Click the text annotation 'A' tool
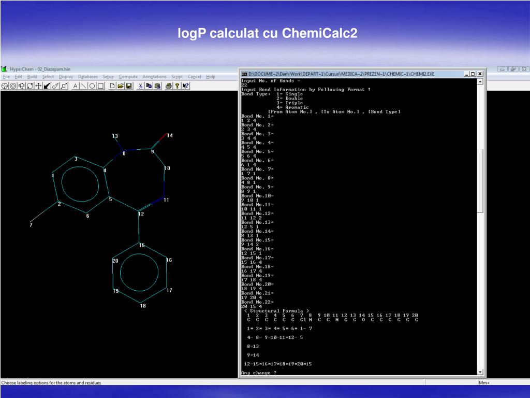 pos(75,86)
